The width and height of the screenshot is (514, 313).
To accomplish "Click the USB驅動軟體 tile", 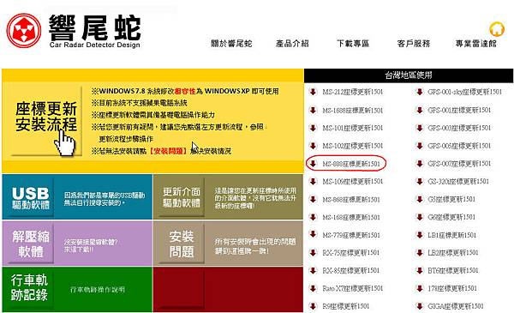I will tap(77, 197).
